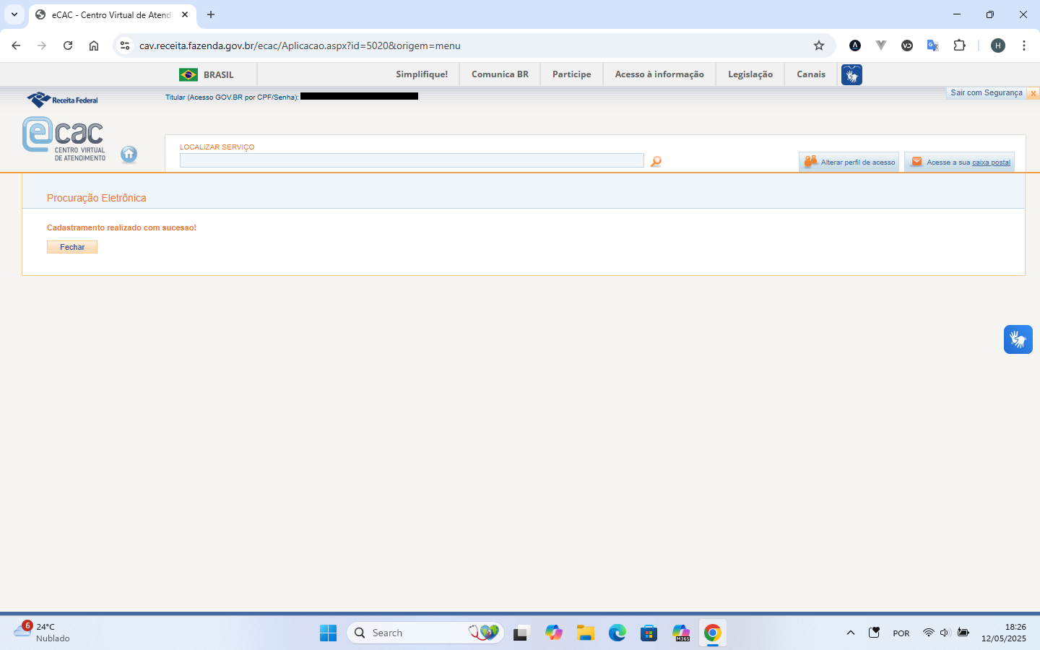The width and height of the screenshot is (1040, 650).
Task: Click the Fechar button
Action: pos(72,247)
